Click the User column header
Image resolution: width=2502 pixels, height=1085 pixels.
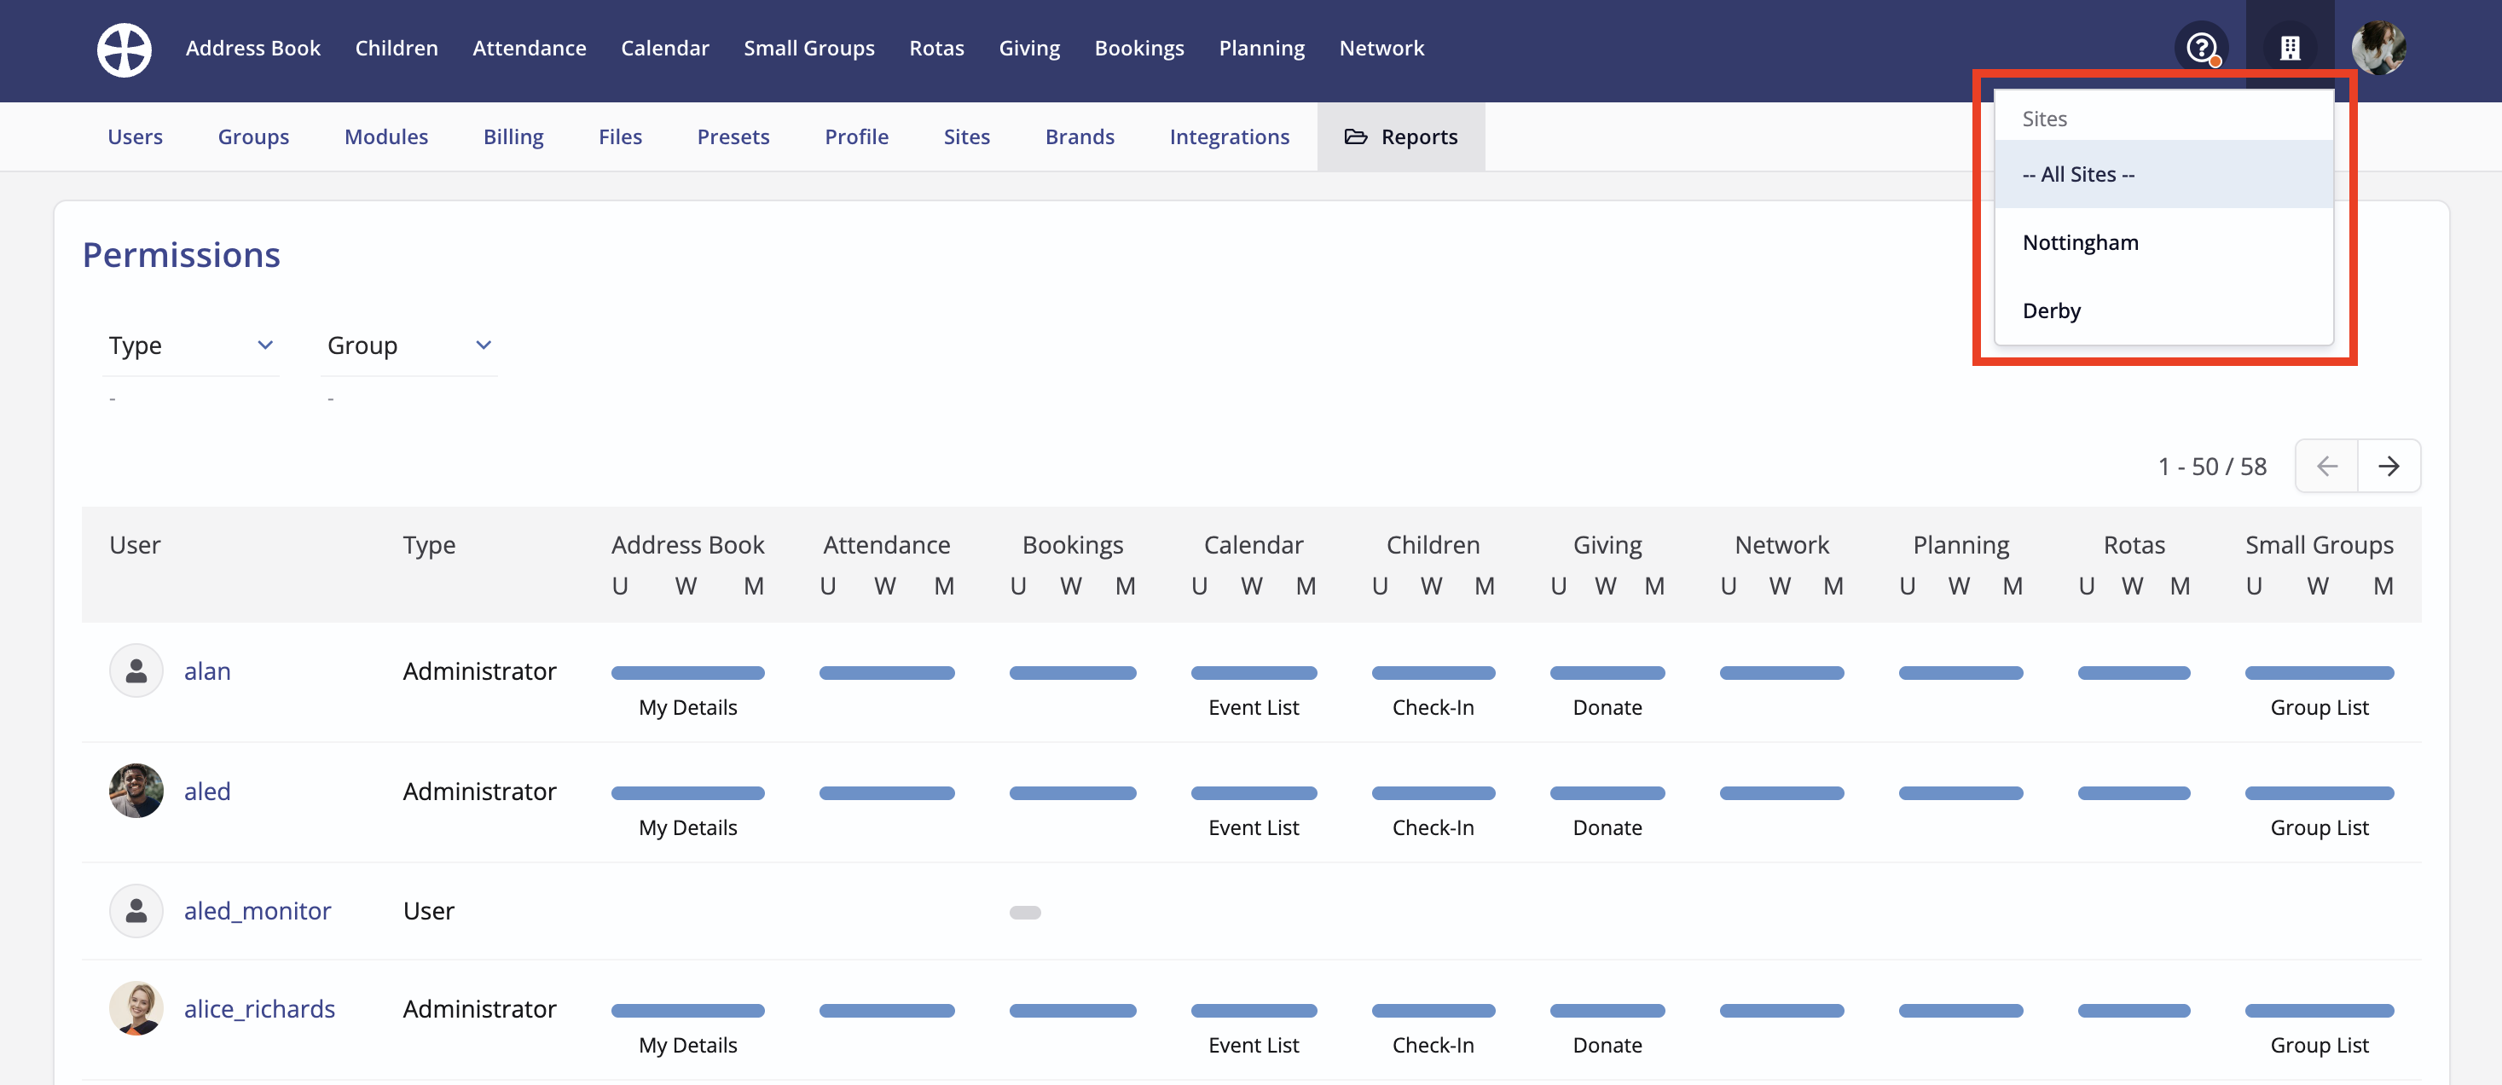[135, 545]
